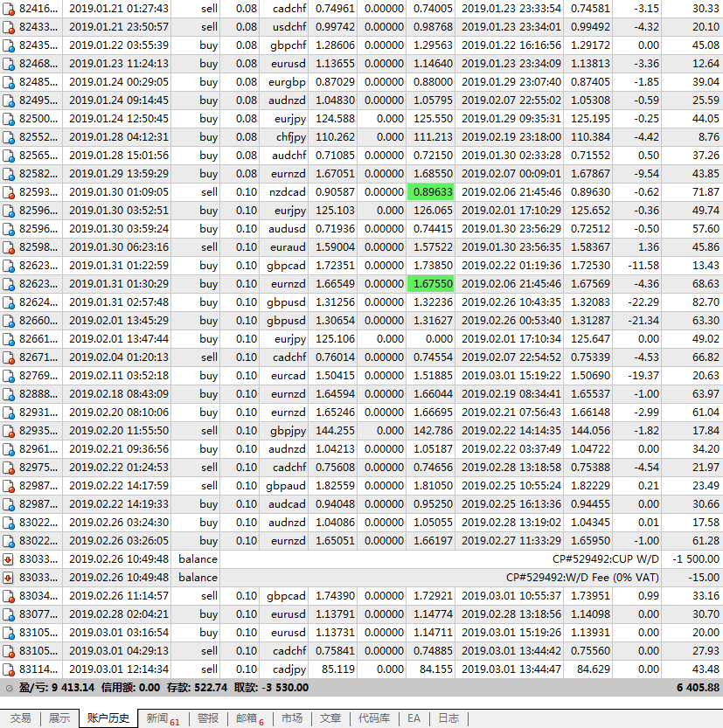Screen dimensions: 723x728
Task: Click swap value -22.29
Action: tap(643, 302)
